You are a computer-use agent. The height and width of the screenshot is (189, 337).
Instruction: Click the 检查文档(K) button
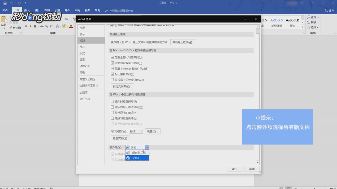coord(120,138)
